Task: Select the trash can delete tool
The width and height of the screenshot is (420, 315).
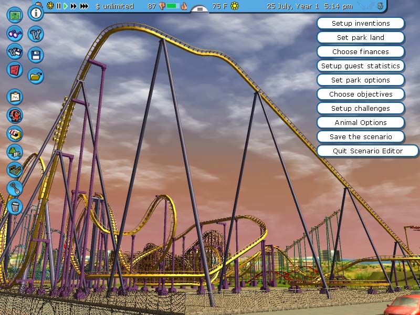Action: tap(15, 206)
